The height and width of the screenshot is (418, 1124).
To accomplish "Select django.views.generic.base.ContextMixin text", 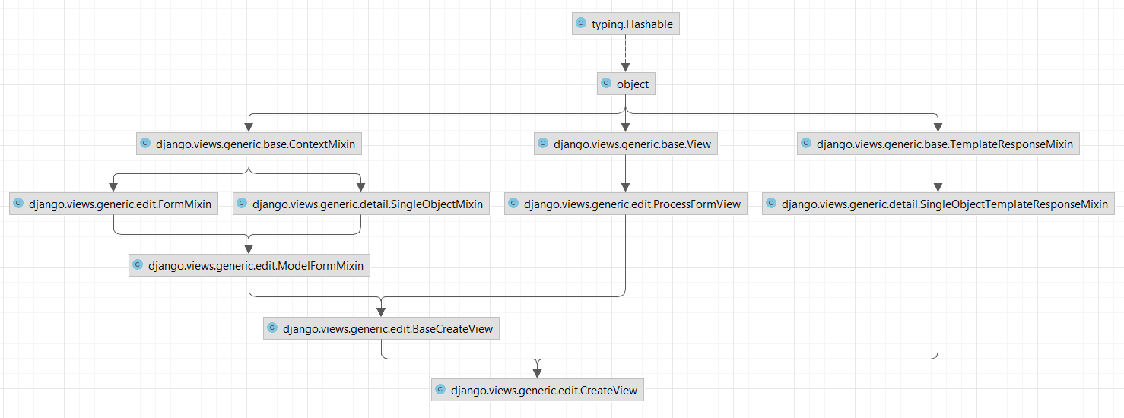I will pyautogui.click(x=256, y=144).
